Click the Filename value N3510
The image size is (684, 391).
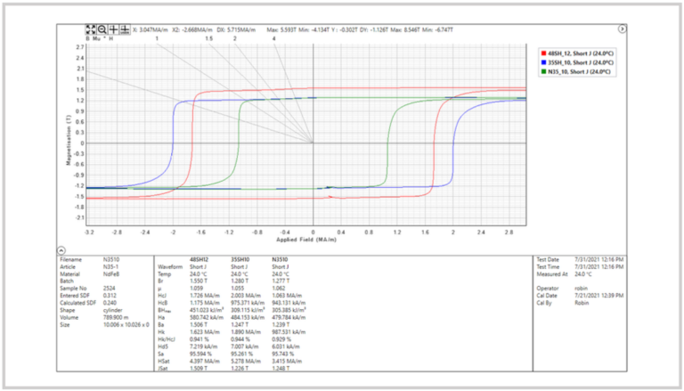(111, 258)
